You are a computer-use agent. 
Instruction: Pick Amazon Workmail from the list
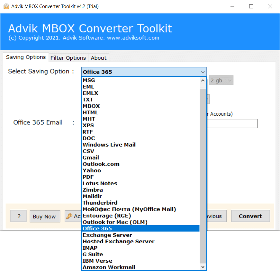point(140,267)
